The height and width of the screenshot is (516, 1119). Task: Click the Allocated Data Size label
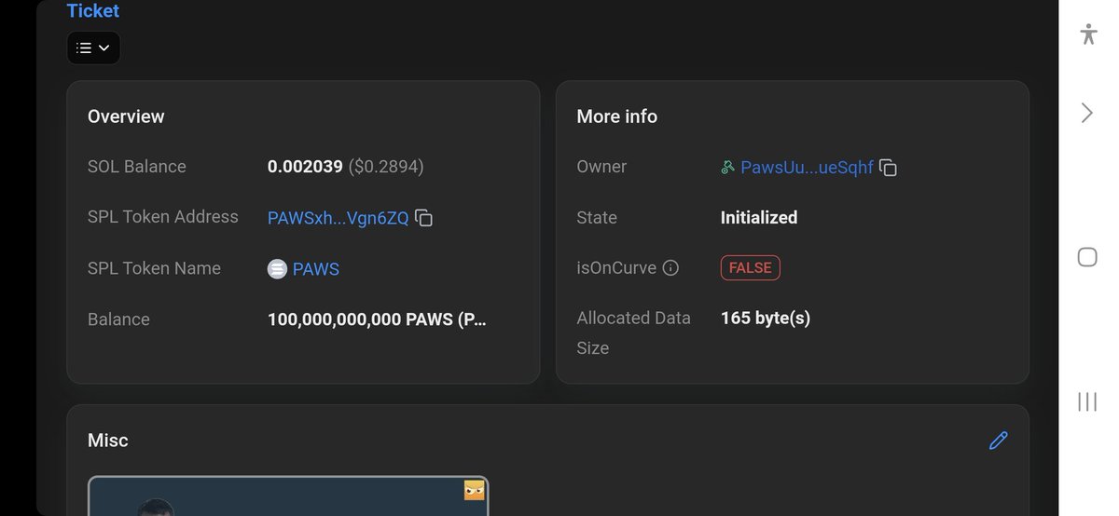click(634, 333)
